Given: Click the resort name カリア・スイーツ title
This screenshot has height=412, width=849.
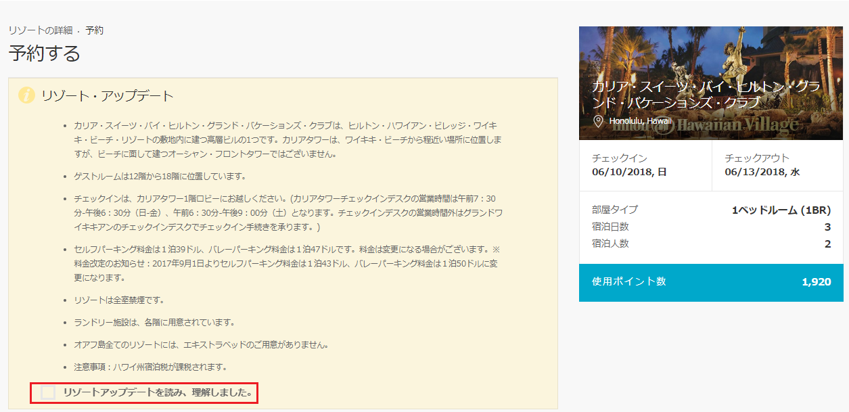Looking at the screenshot, I should tap(706, 95).
